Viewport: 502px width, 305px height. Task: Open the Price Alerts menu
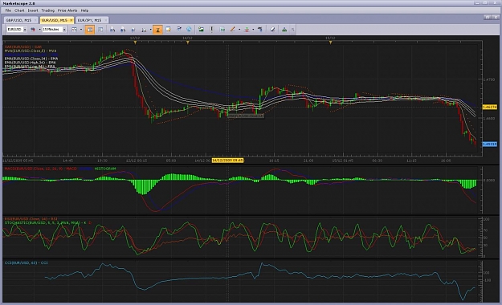tap(67, 10)
